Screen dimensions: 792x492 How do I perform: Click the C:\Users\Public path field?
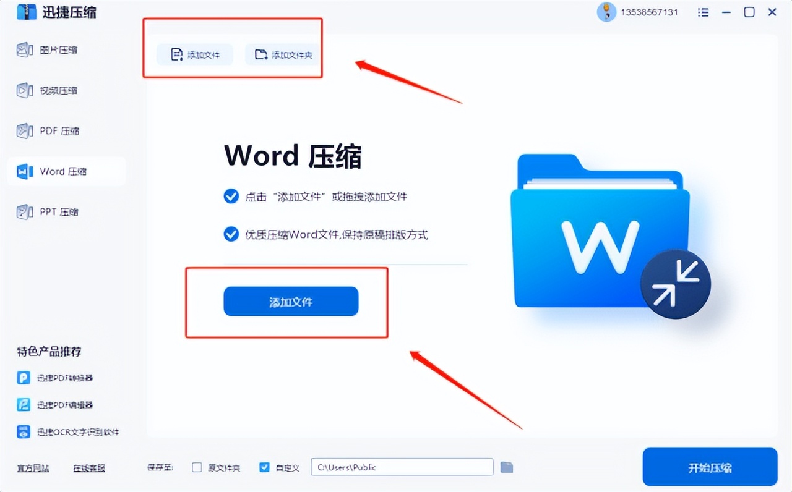(402, 467)
